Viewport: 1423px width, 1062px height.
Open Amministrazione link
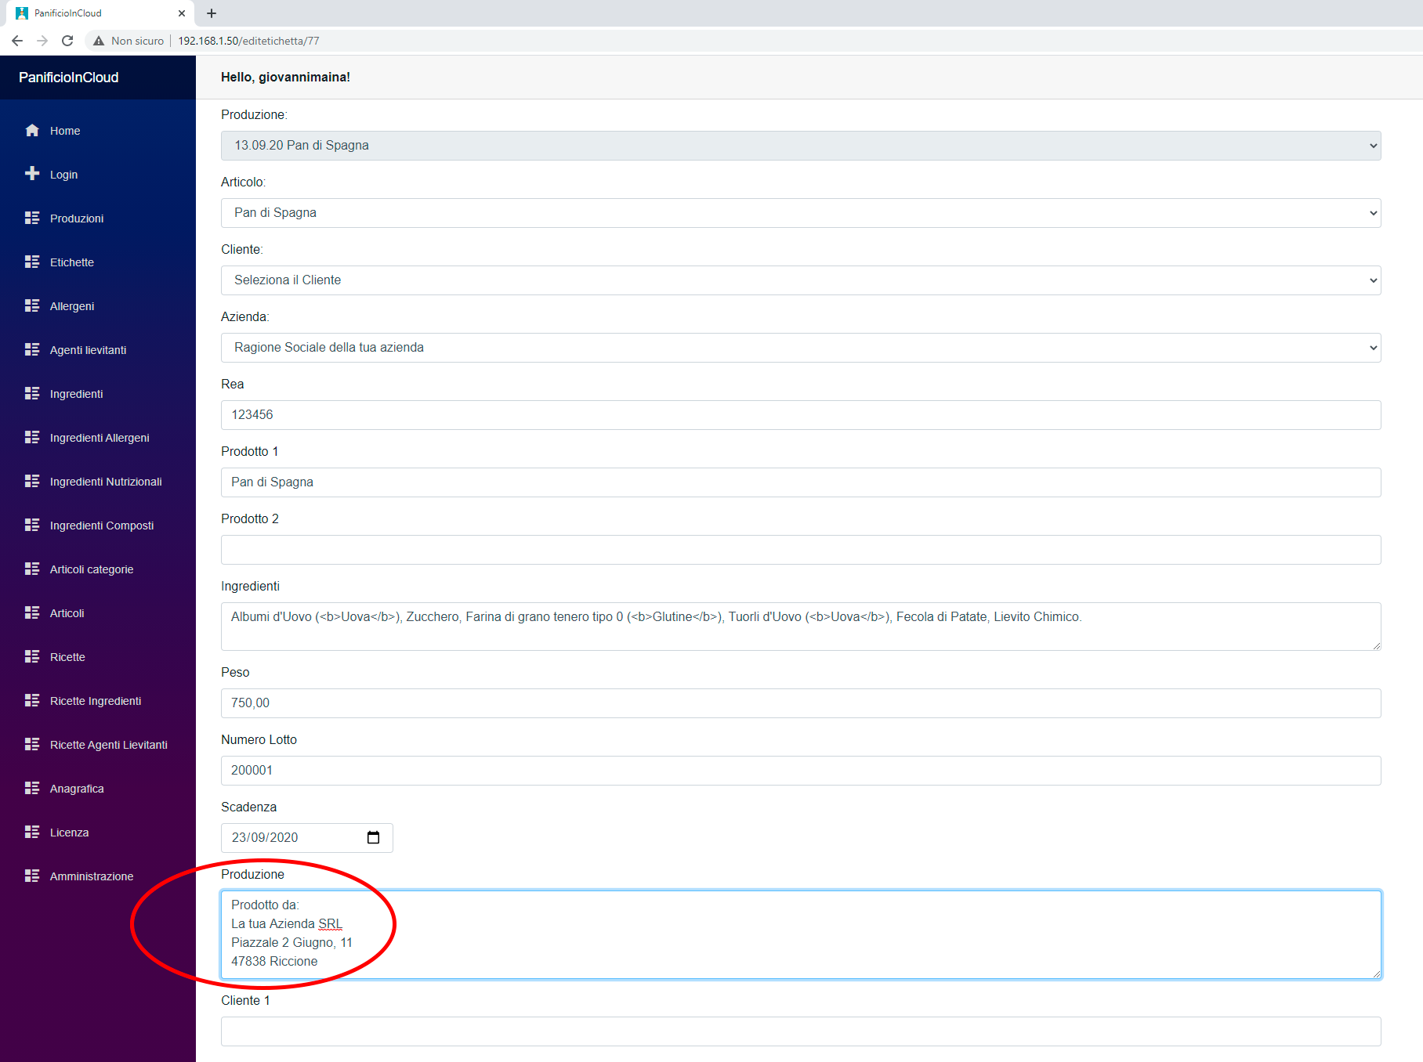coord(92,876)
